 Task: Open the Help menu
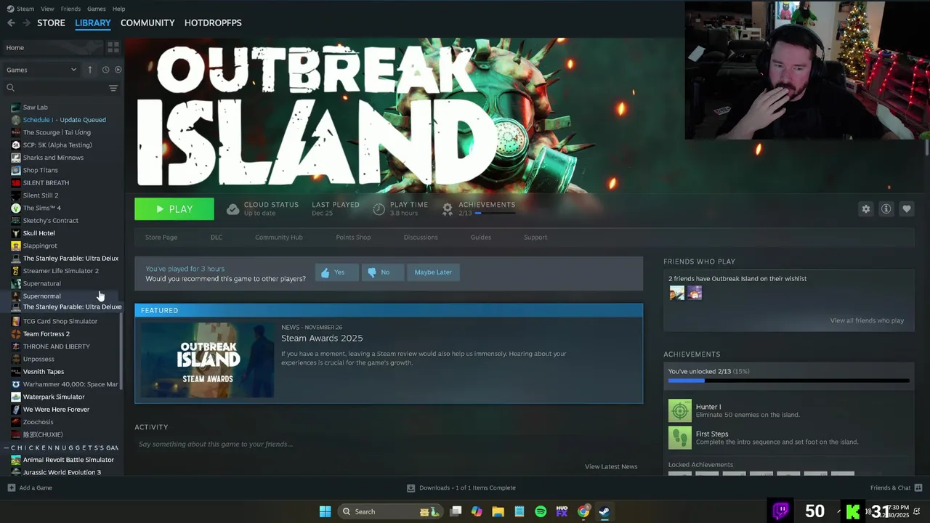point(118,9)
